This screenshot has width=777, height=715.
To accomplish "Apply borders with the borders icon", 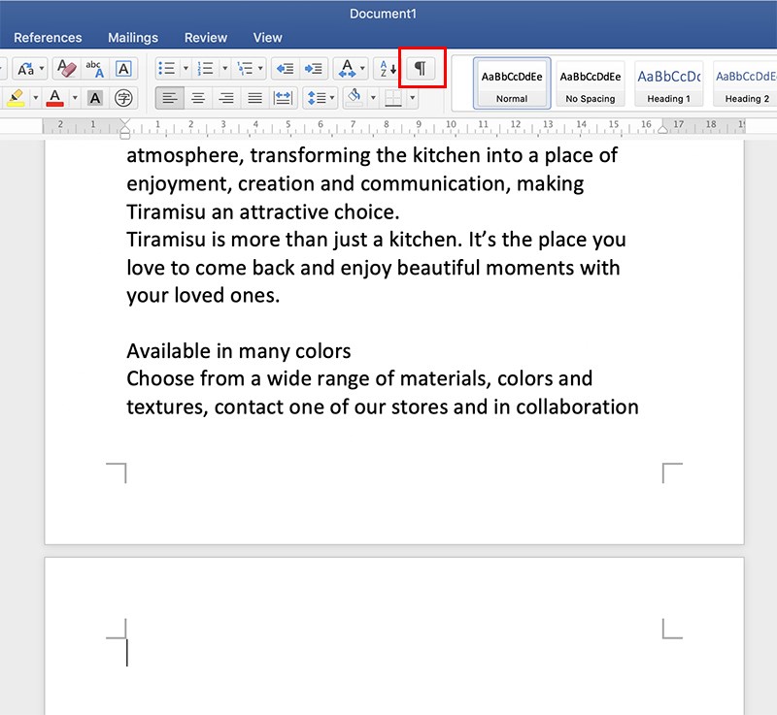I will [x=393, y=97].
